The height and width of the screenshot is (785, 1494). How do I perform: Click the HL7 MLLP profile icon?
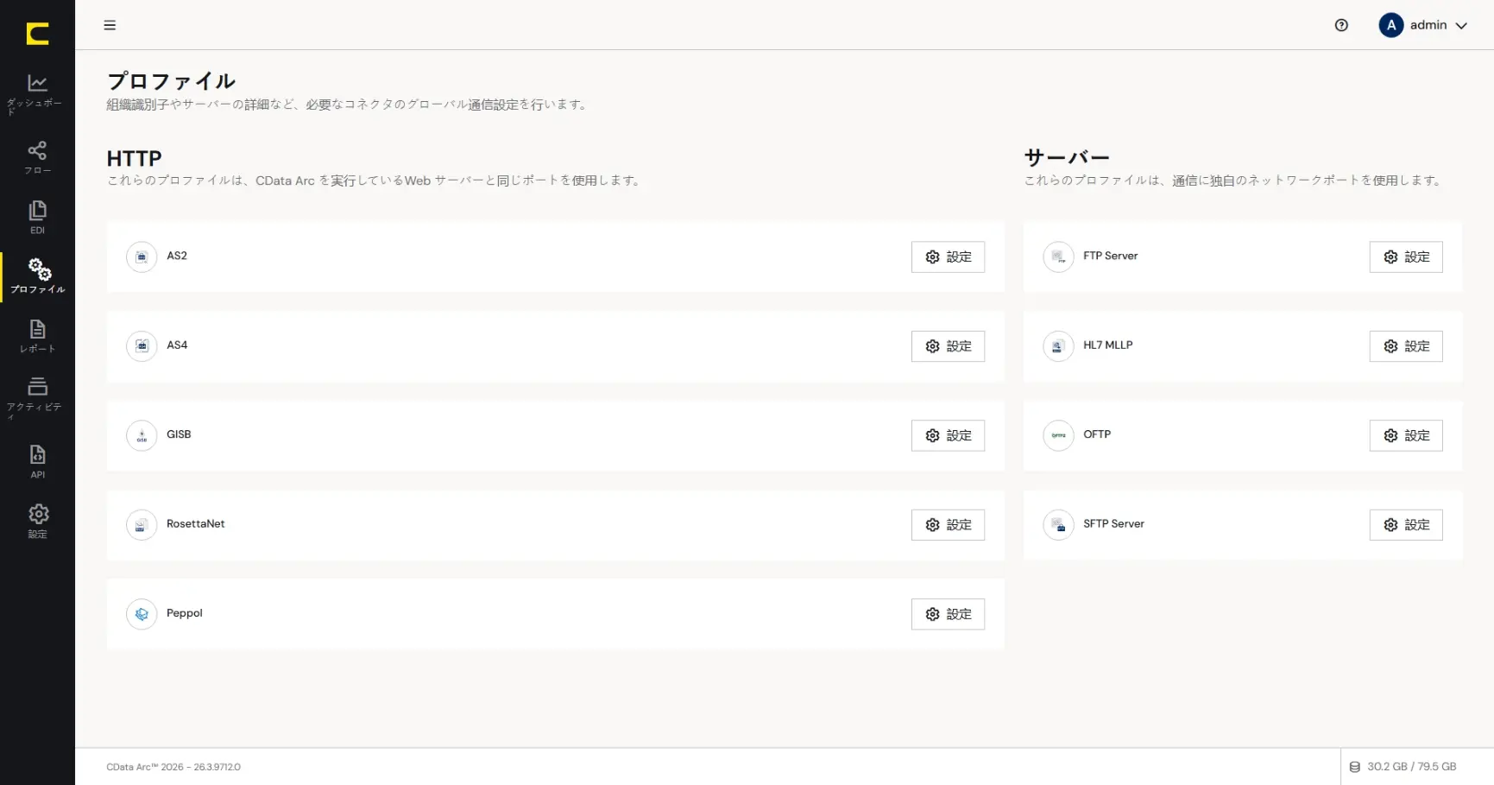tap(1058, 345)
